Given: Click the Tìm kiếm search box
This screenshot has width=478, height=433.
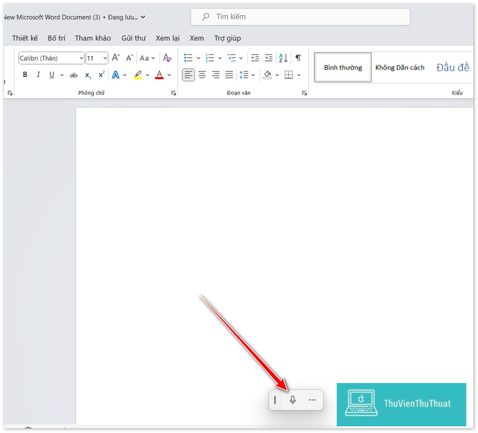Looking at the screenshot, I should pyautogui.click(x=300, y=17).
